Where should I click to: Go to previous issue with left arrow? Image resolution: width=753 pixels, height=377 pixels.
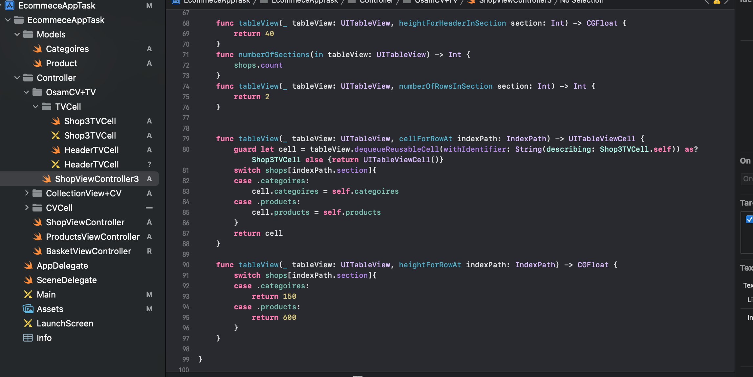[x=707, y=2]
